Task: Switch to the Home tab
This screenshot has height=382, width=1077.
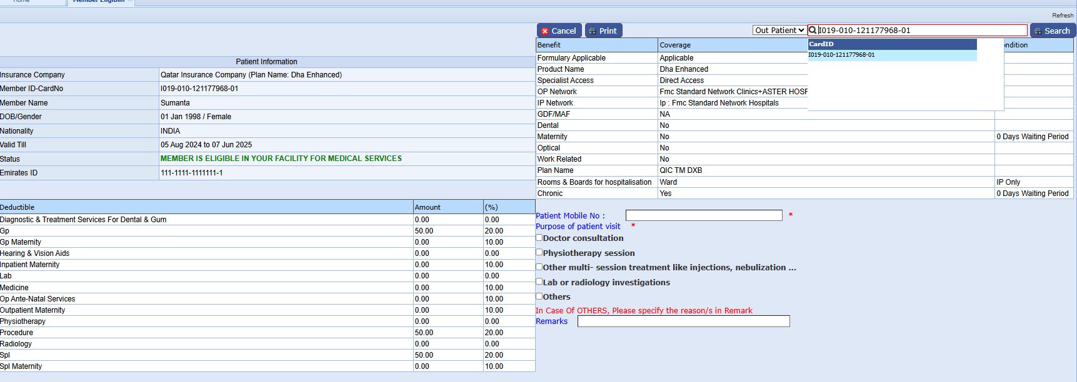Action: [22, 2]
